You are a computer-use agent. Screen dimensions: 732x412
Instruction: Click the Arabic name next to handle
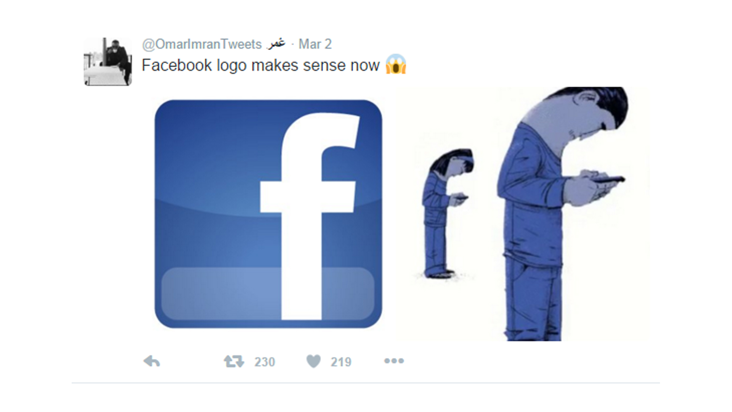coord(276,43)
